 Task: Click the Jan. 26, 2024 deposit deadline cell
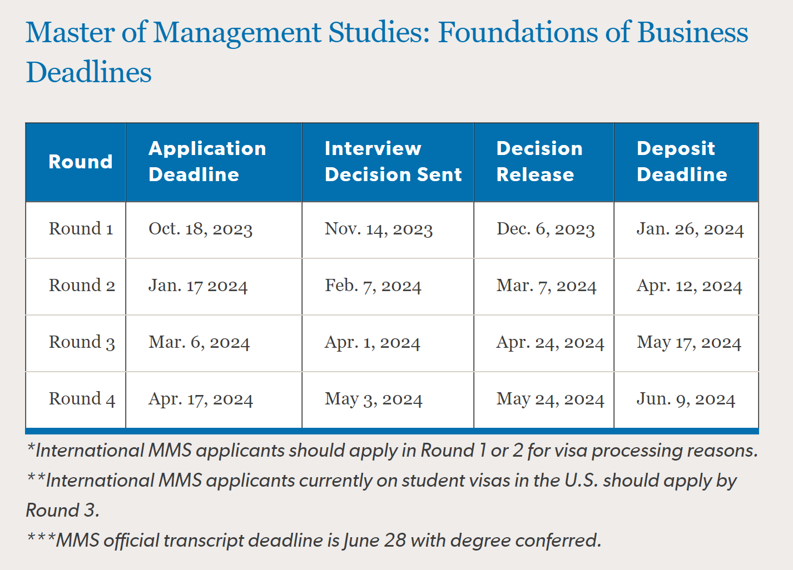pos(690,229)
